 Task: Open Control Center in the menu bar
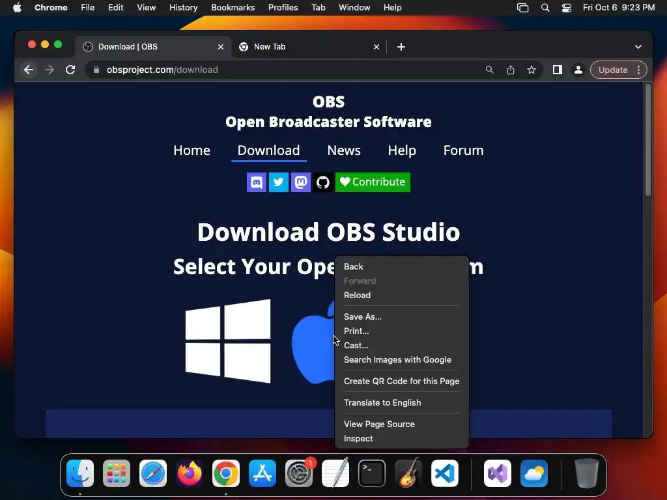point(567,8)
